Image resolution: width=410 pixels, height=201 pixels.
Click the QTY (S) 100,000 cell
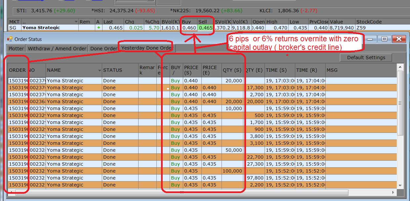point(233,171)
